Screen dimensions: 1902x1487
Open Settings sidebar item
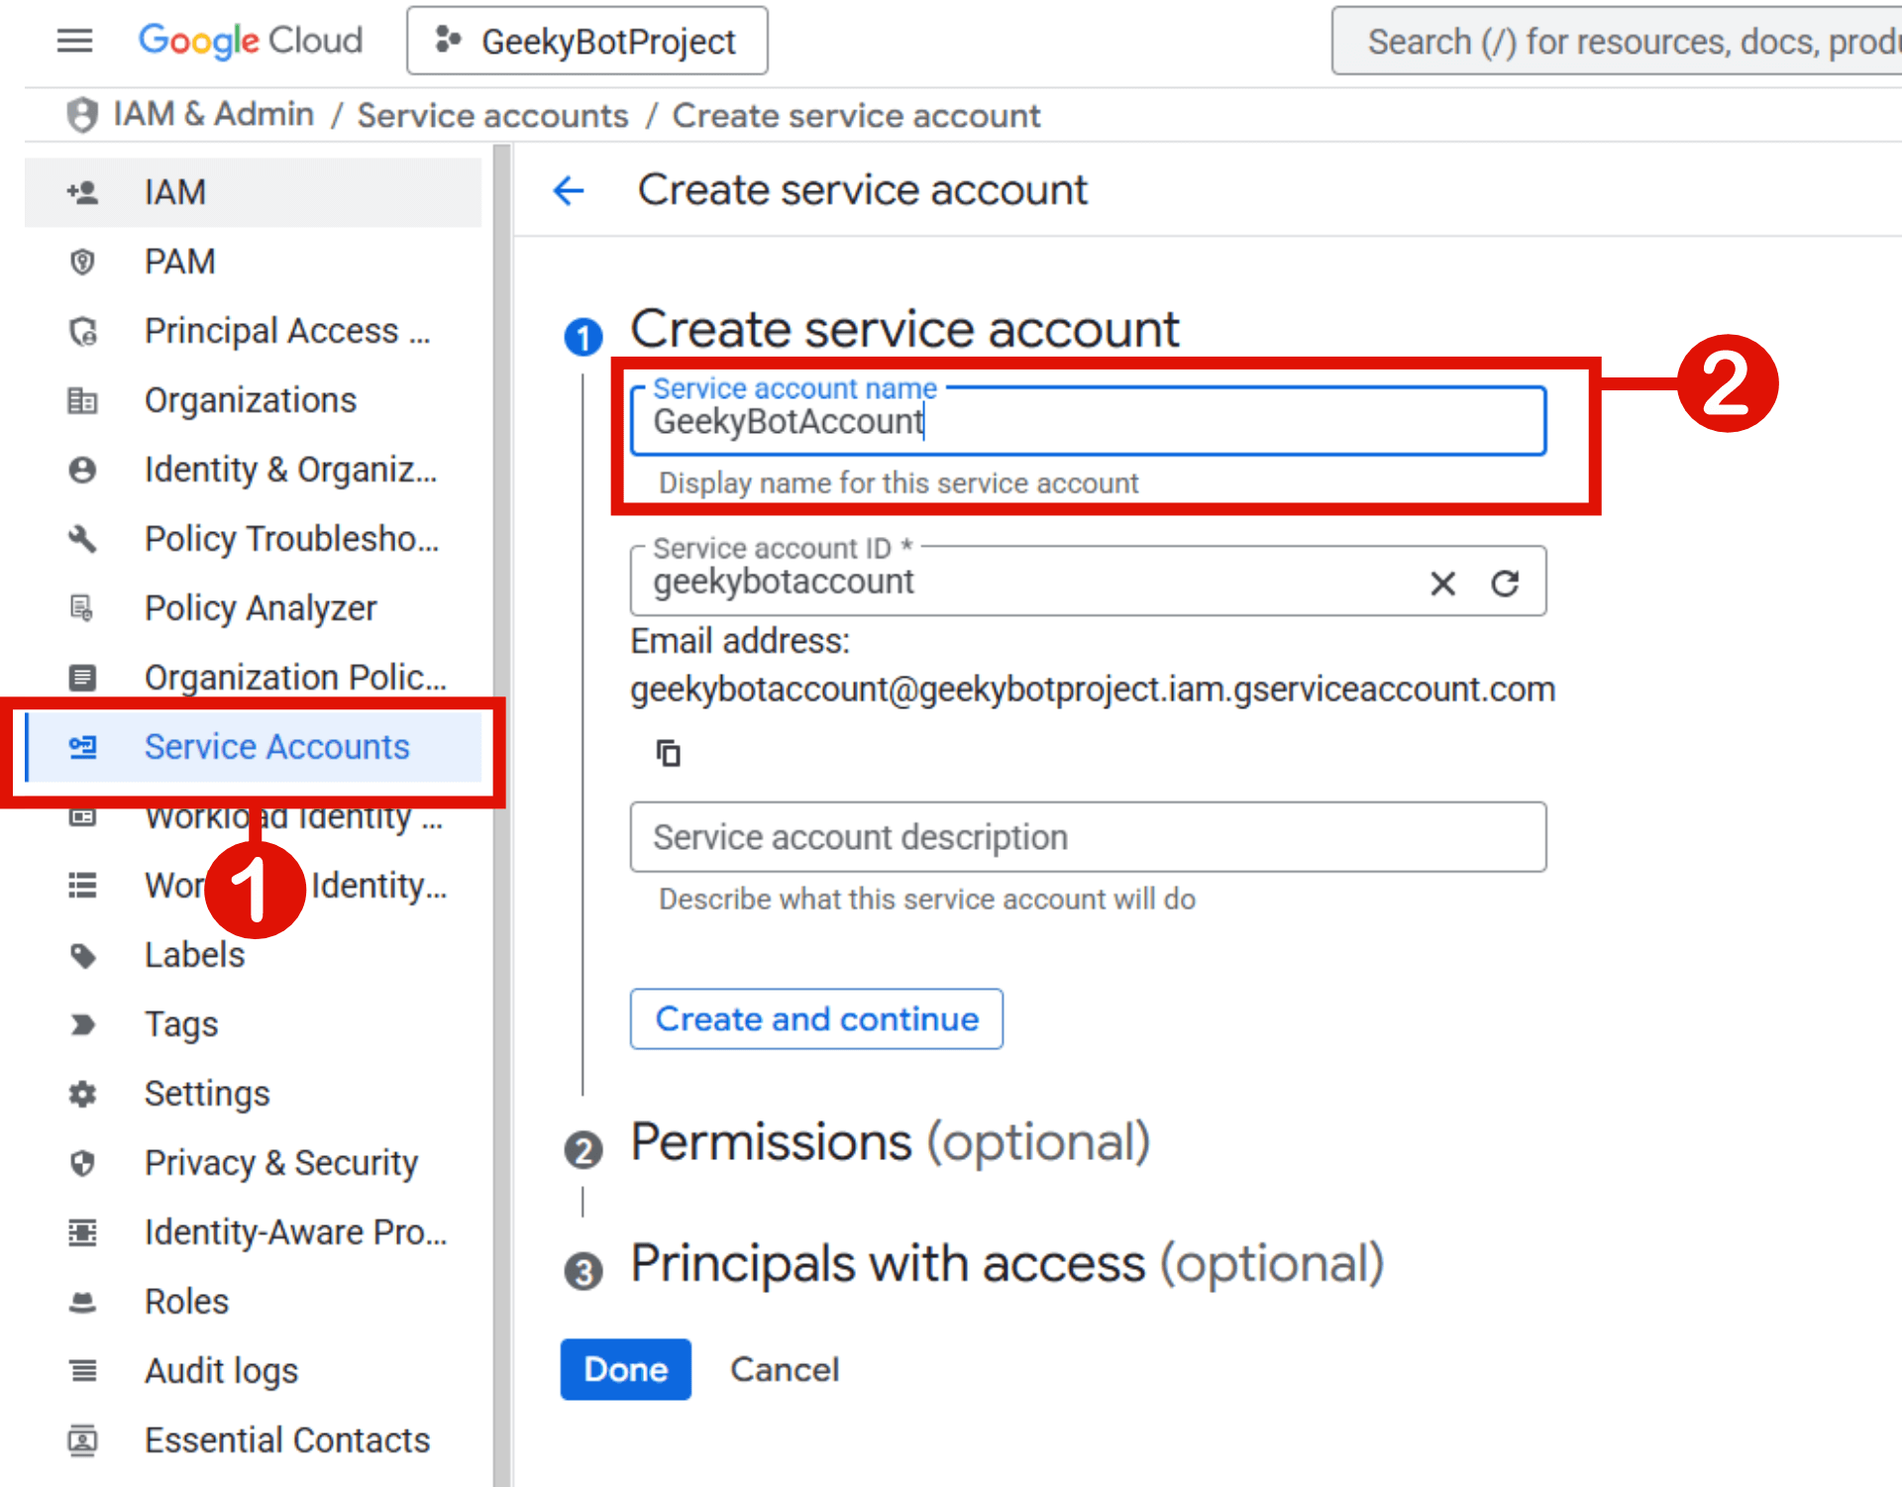tap(253, 1094)
